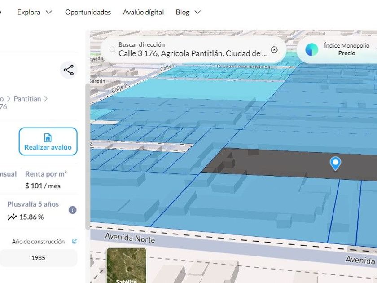Go to Avalúo digital
The image size is (377, 283).
tap(143, 12)
